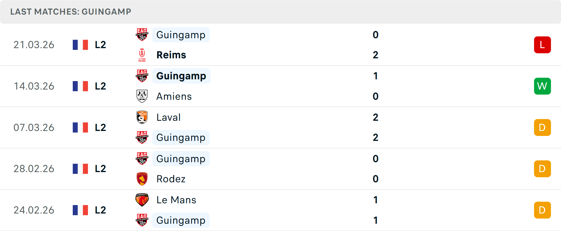Screen dimensions: 561x231
Task: Select the Stade de Reims logo
Action: (x=142, y=55)
